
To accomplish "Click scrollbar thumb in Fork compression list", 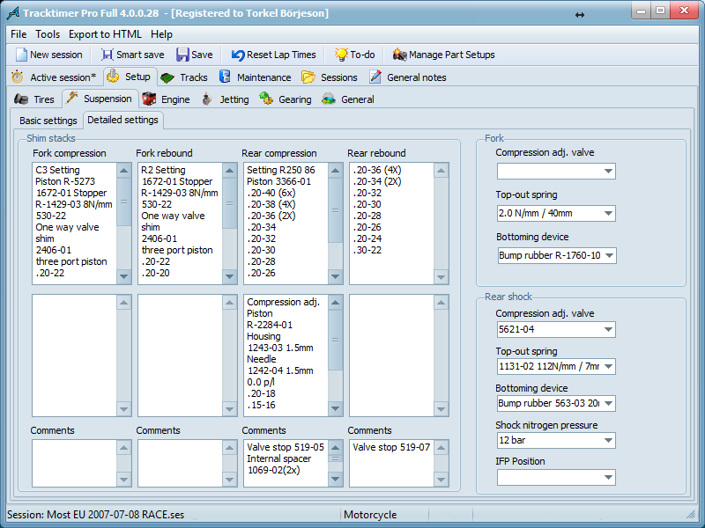I will (123, 202).
